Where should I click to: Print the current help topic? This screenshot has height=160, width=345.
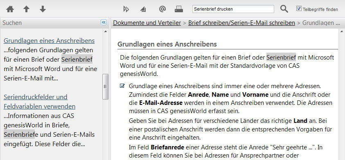(x=179, y=9)
